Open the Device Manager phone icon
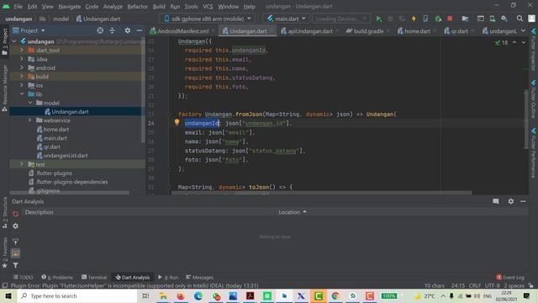 (493, 19)
